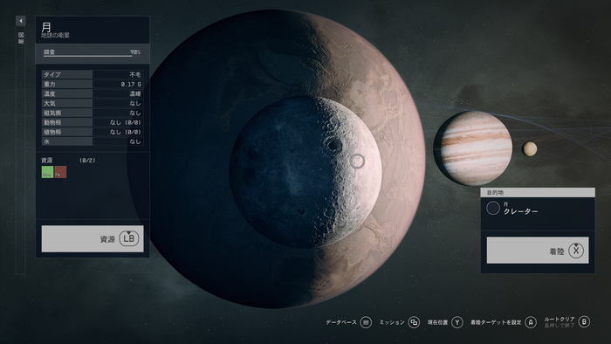
Task: Select the small moon beside Jupiter
Action: [x=530, y=148]
